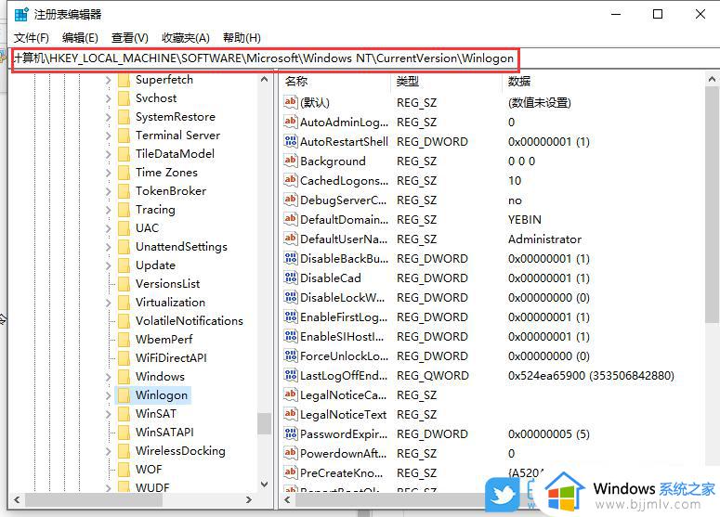Click the tree pane horizontal scroll-right arrow

(x=248, y=499)
